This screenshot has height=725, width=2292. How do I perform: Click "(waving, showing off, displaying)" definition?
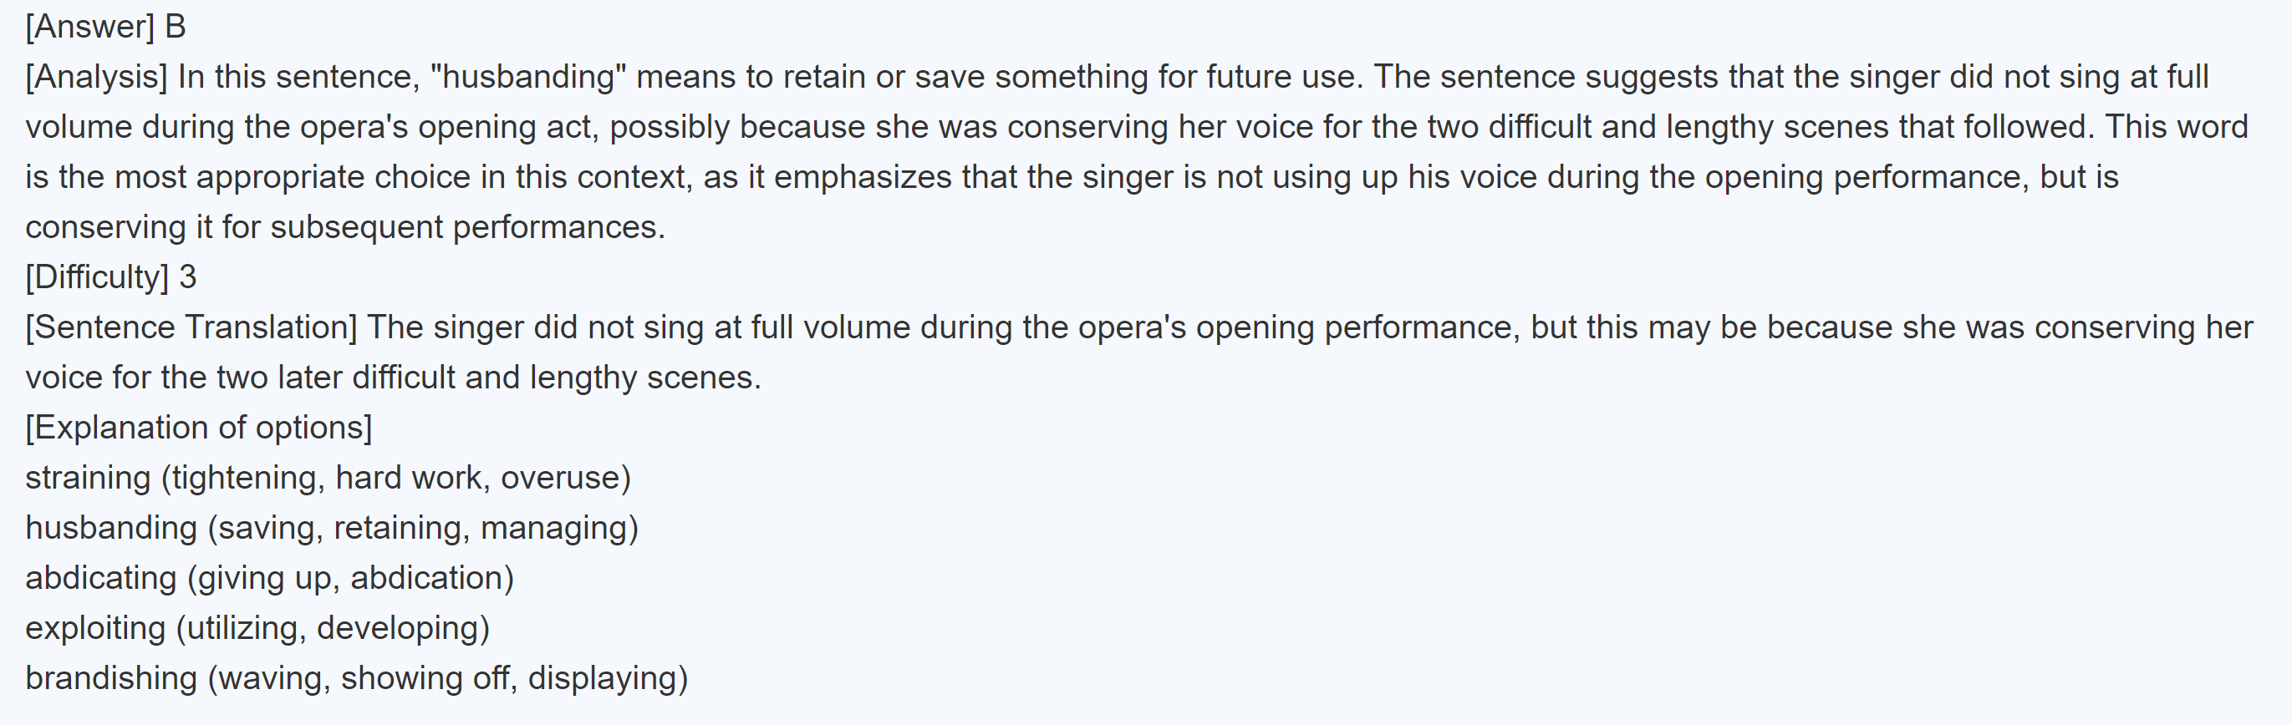pos(447,679)
